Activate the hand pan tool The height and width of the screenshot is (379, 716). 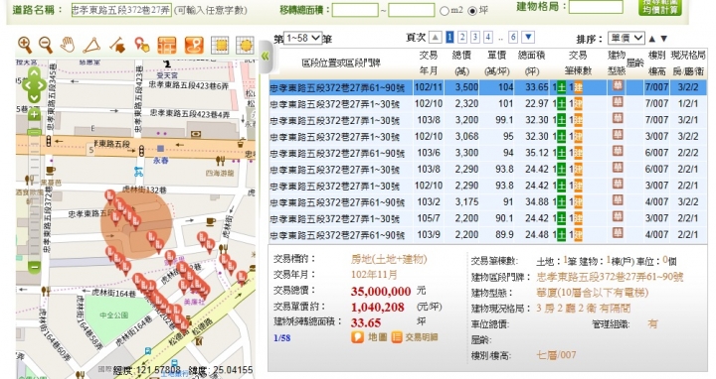(x=68, y=45)
